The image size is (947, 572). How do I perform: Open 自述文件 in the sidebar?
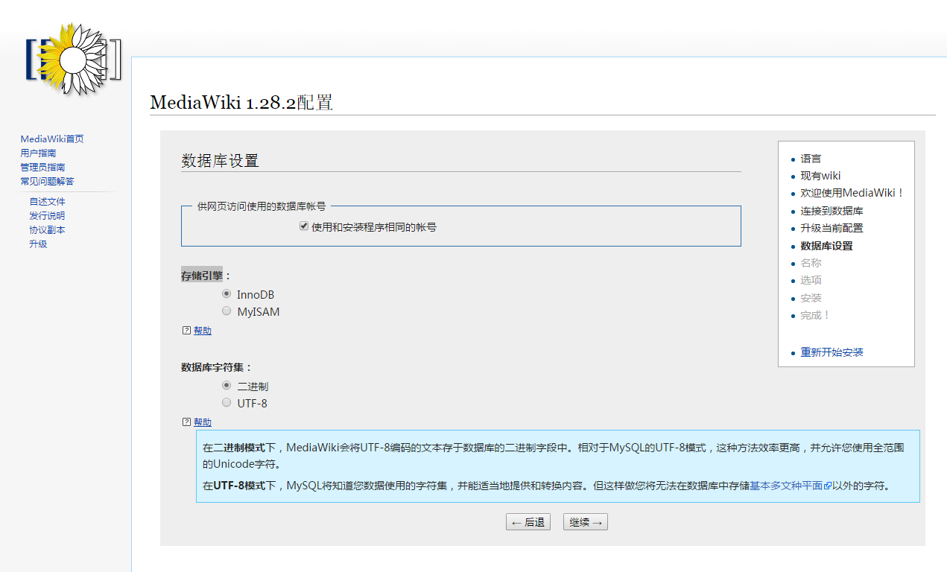(47, 201)
